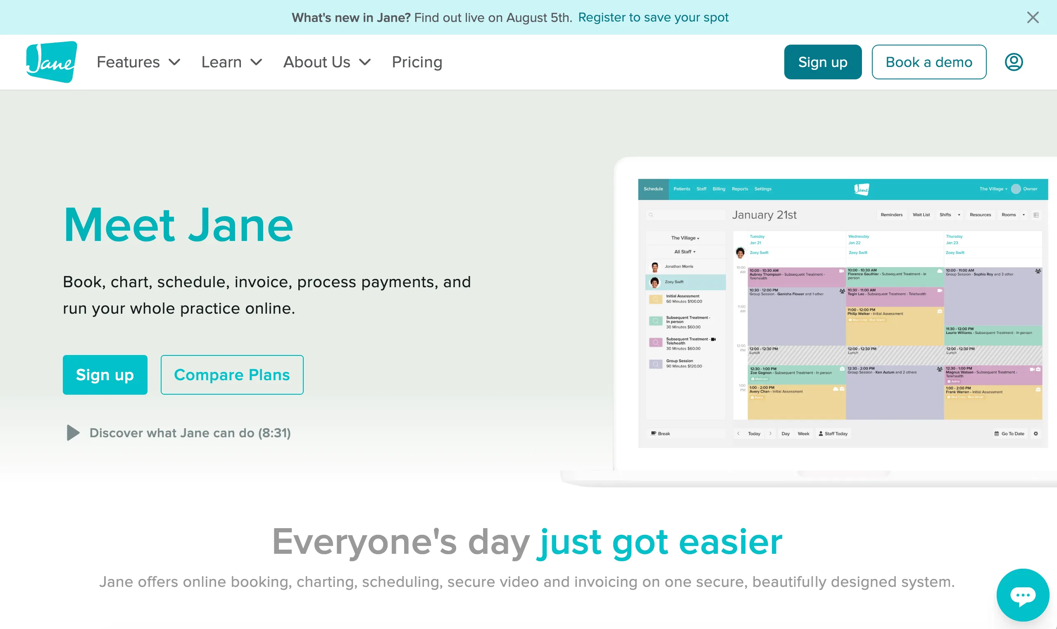Click Florence Gauthier's 10:00 appointment
Screen dimensions: 1057x629
[895, 277]
